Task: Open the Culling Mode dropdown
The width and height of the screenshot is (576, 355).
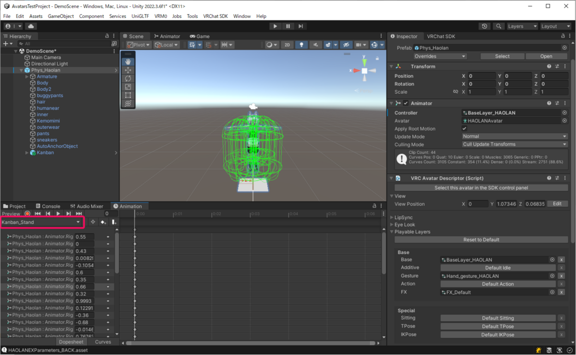Action: [x=515, y=144]
